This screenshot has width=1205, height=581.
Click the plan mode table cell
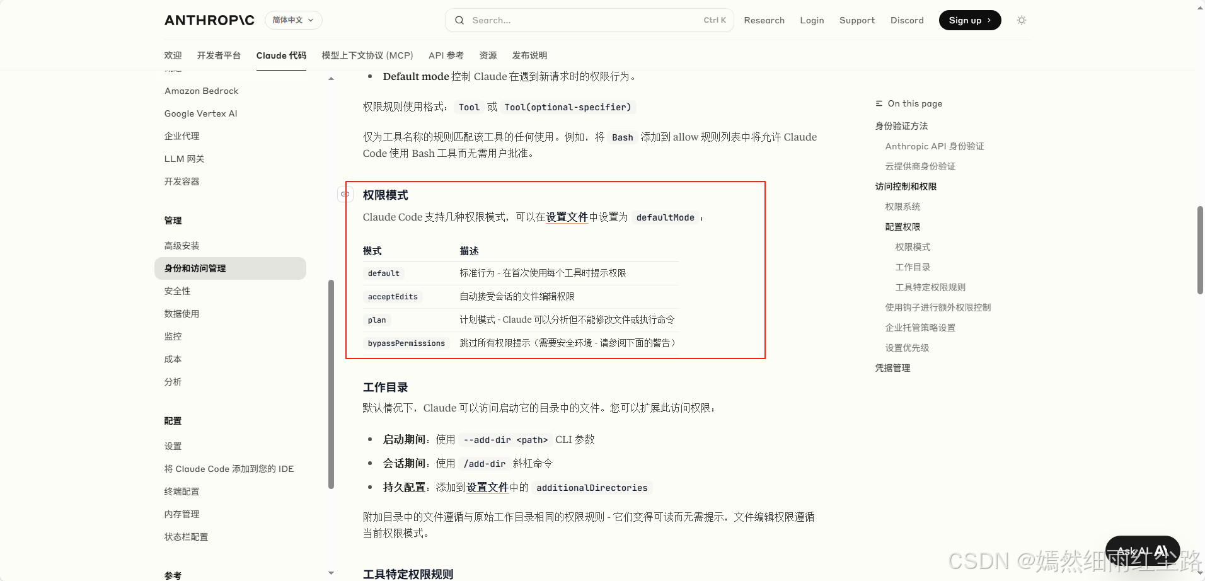(x=377, y=320)
